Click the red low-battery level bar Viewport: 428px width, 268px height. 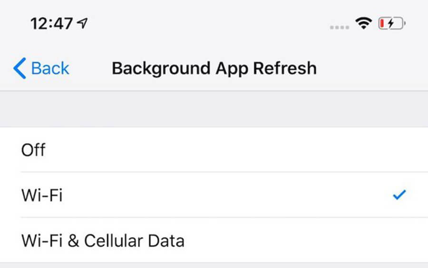coord(382,23)
